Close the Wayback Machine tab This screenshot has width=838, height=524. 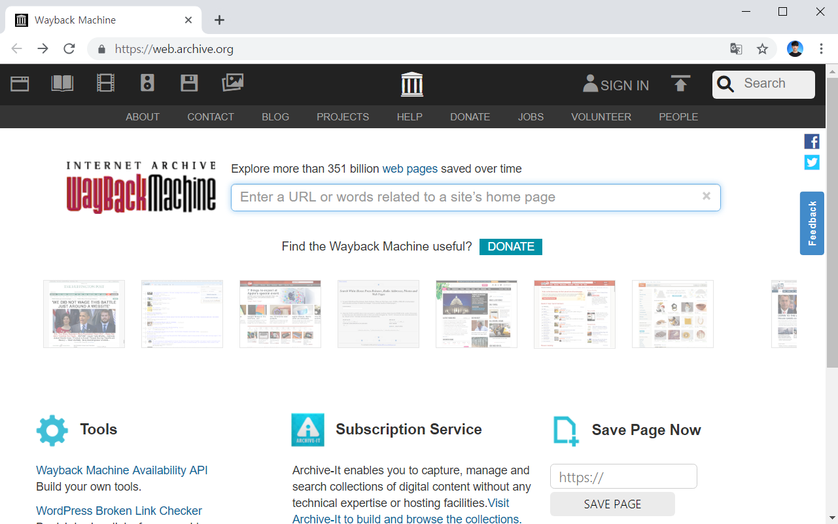click(188, 20)
